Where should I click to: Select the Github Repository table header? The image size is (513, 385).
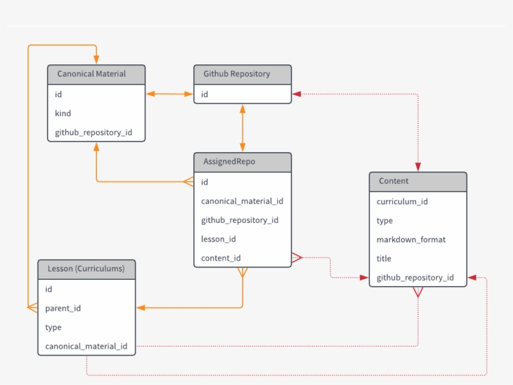tap(243, 74)
